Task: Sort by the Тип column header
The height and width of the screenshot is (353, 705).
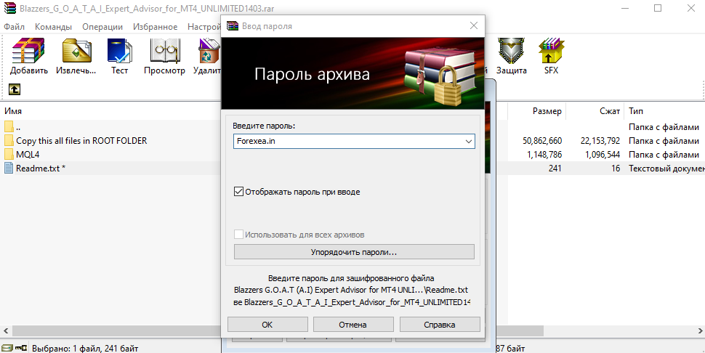Action: click(x=636, y=111)
